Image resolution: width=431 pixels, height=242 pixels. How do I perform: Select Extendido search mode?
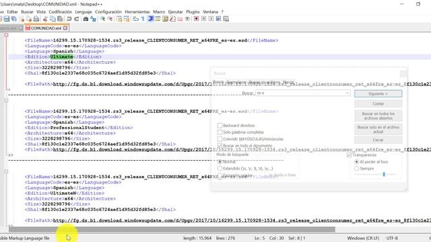(x=220, y=169)
